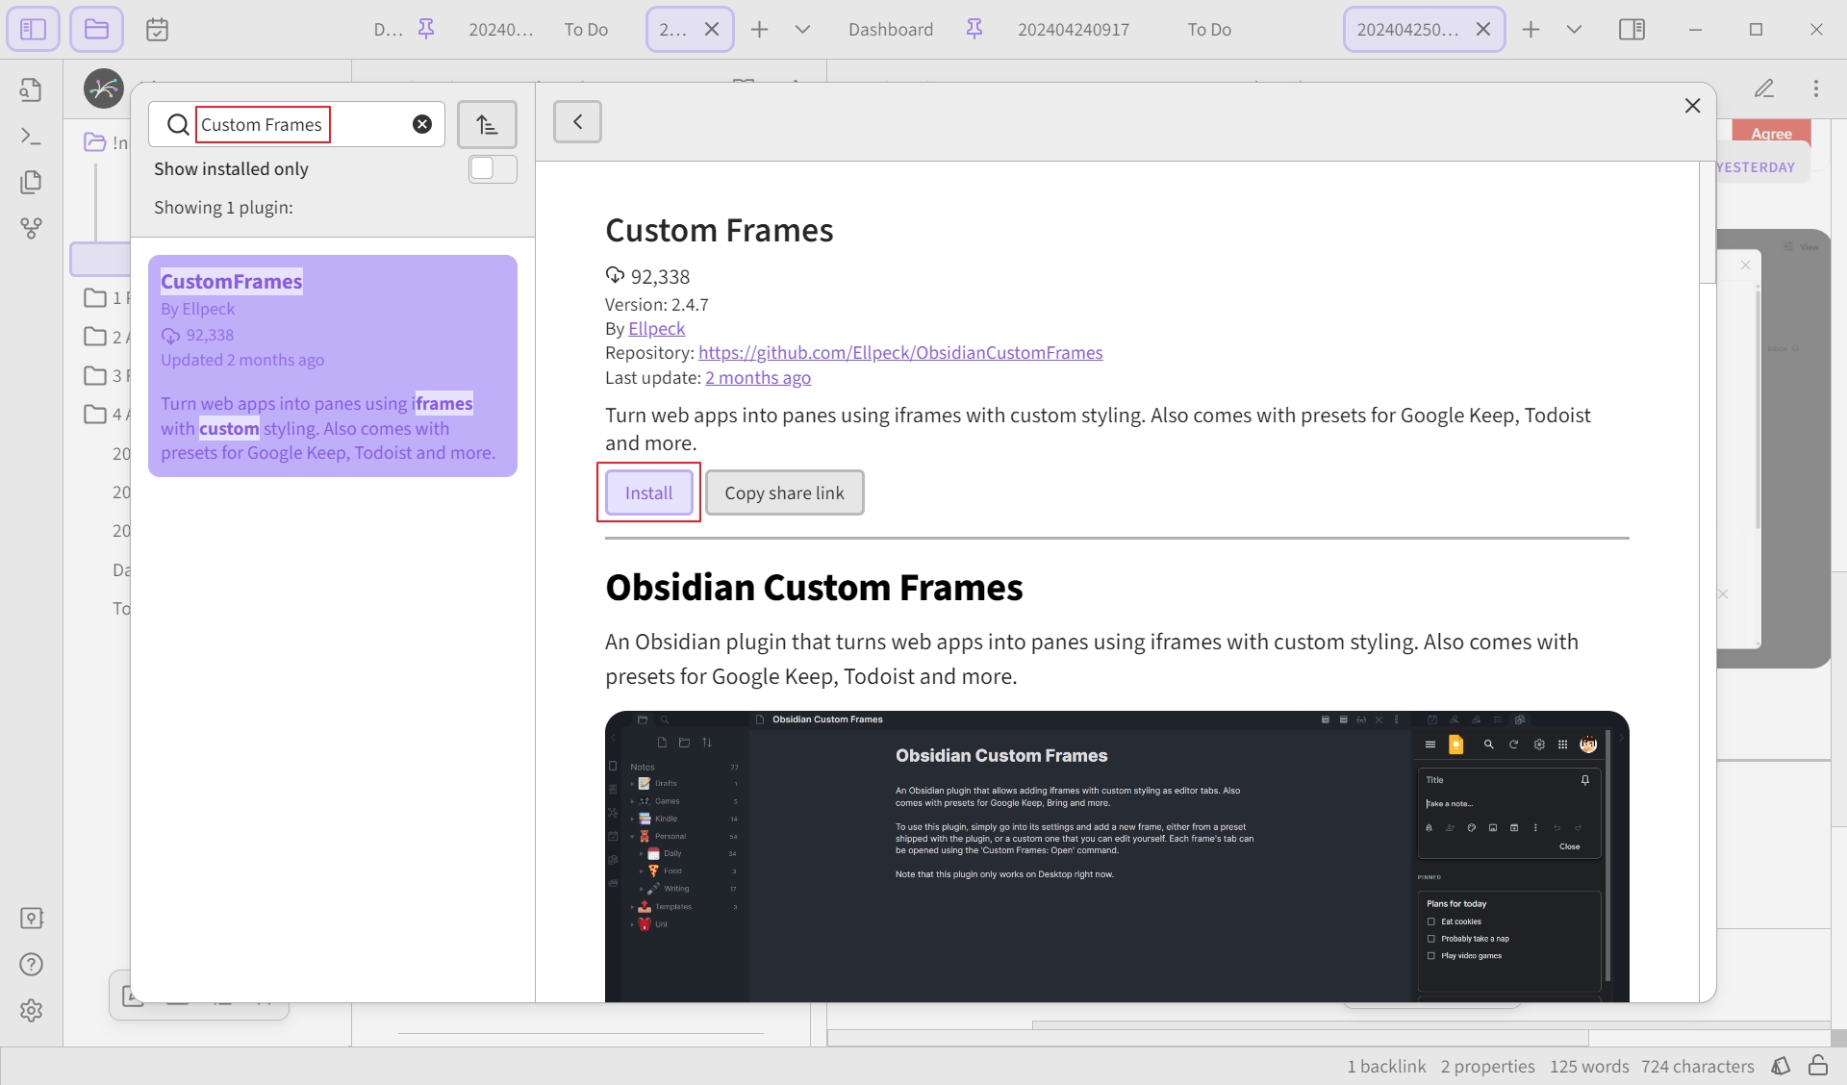Open today's daily note calendar icon
1847x1085 pixels.
pyautogui.click(x=157, y=30)
